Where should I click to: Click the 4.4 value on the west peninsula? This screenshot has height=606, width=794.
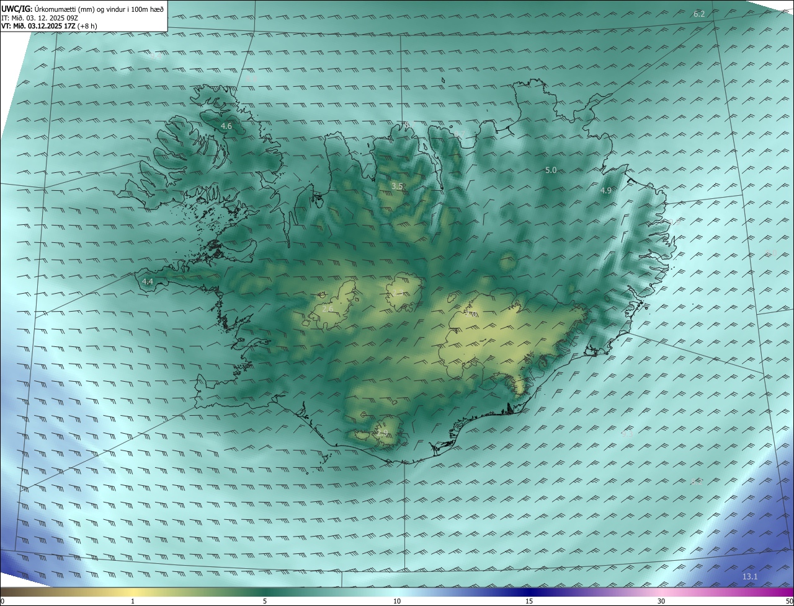(x=148, y=281)
